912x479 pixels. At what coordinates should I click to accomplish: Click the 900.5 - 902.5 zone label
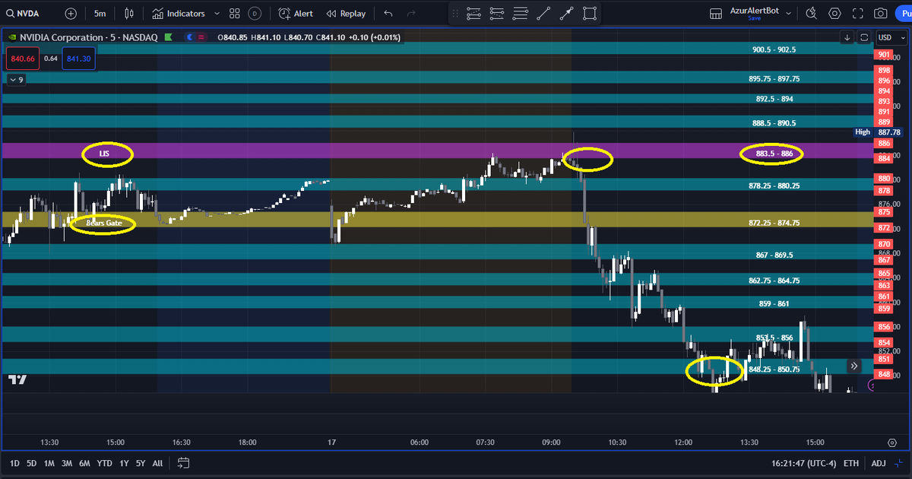(x=774, y=49)
